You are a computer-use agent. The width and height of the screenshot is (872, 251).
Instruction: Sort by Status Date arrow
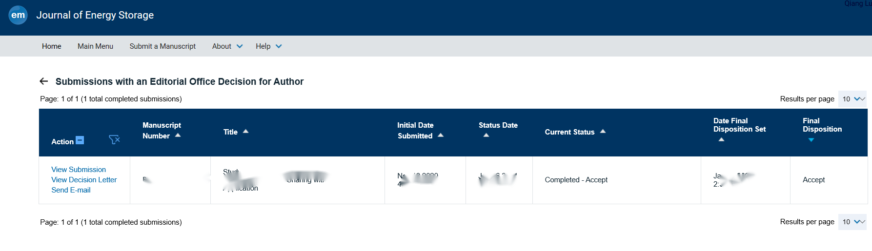coord(486,135)
